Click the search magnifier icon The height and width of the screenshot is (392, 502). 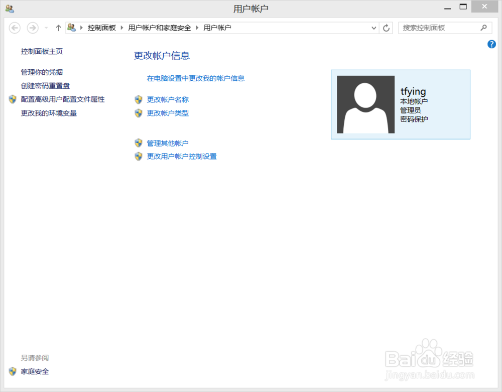tap(483, 28)
